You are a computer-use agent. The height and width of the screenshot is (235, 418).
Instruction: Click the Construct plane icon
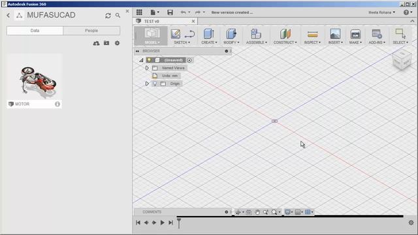285,34
